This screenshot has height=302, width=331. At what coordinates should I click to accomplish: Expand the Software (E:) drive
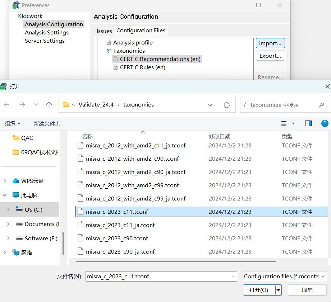click(8, 238)
